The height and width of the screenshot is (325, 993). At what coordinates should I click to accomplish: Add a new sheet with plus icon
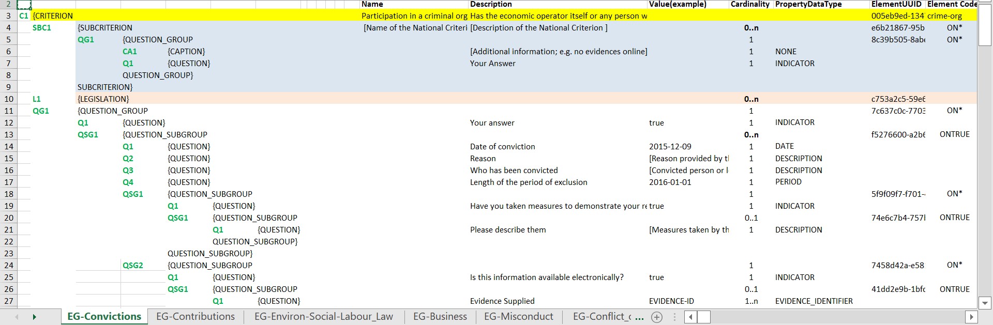pyautogui.click(x=657, y=317)
